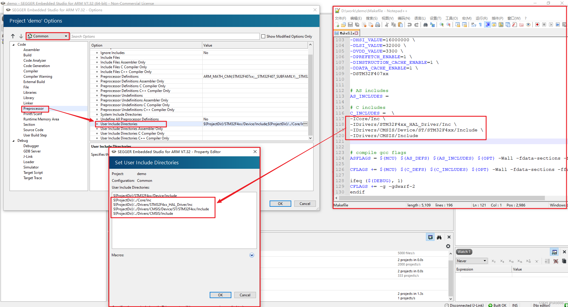Viewport: 568px width, 307px height.
Task: Delete all watch expressions with red X icon
Action: click(x=556, y=261)
